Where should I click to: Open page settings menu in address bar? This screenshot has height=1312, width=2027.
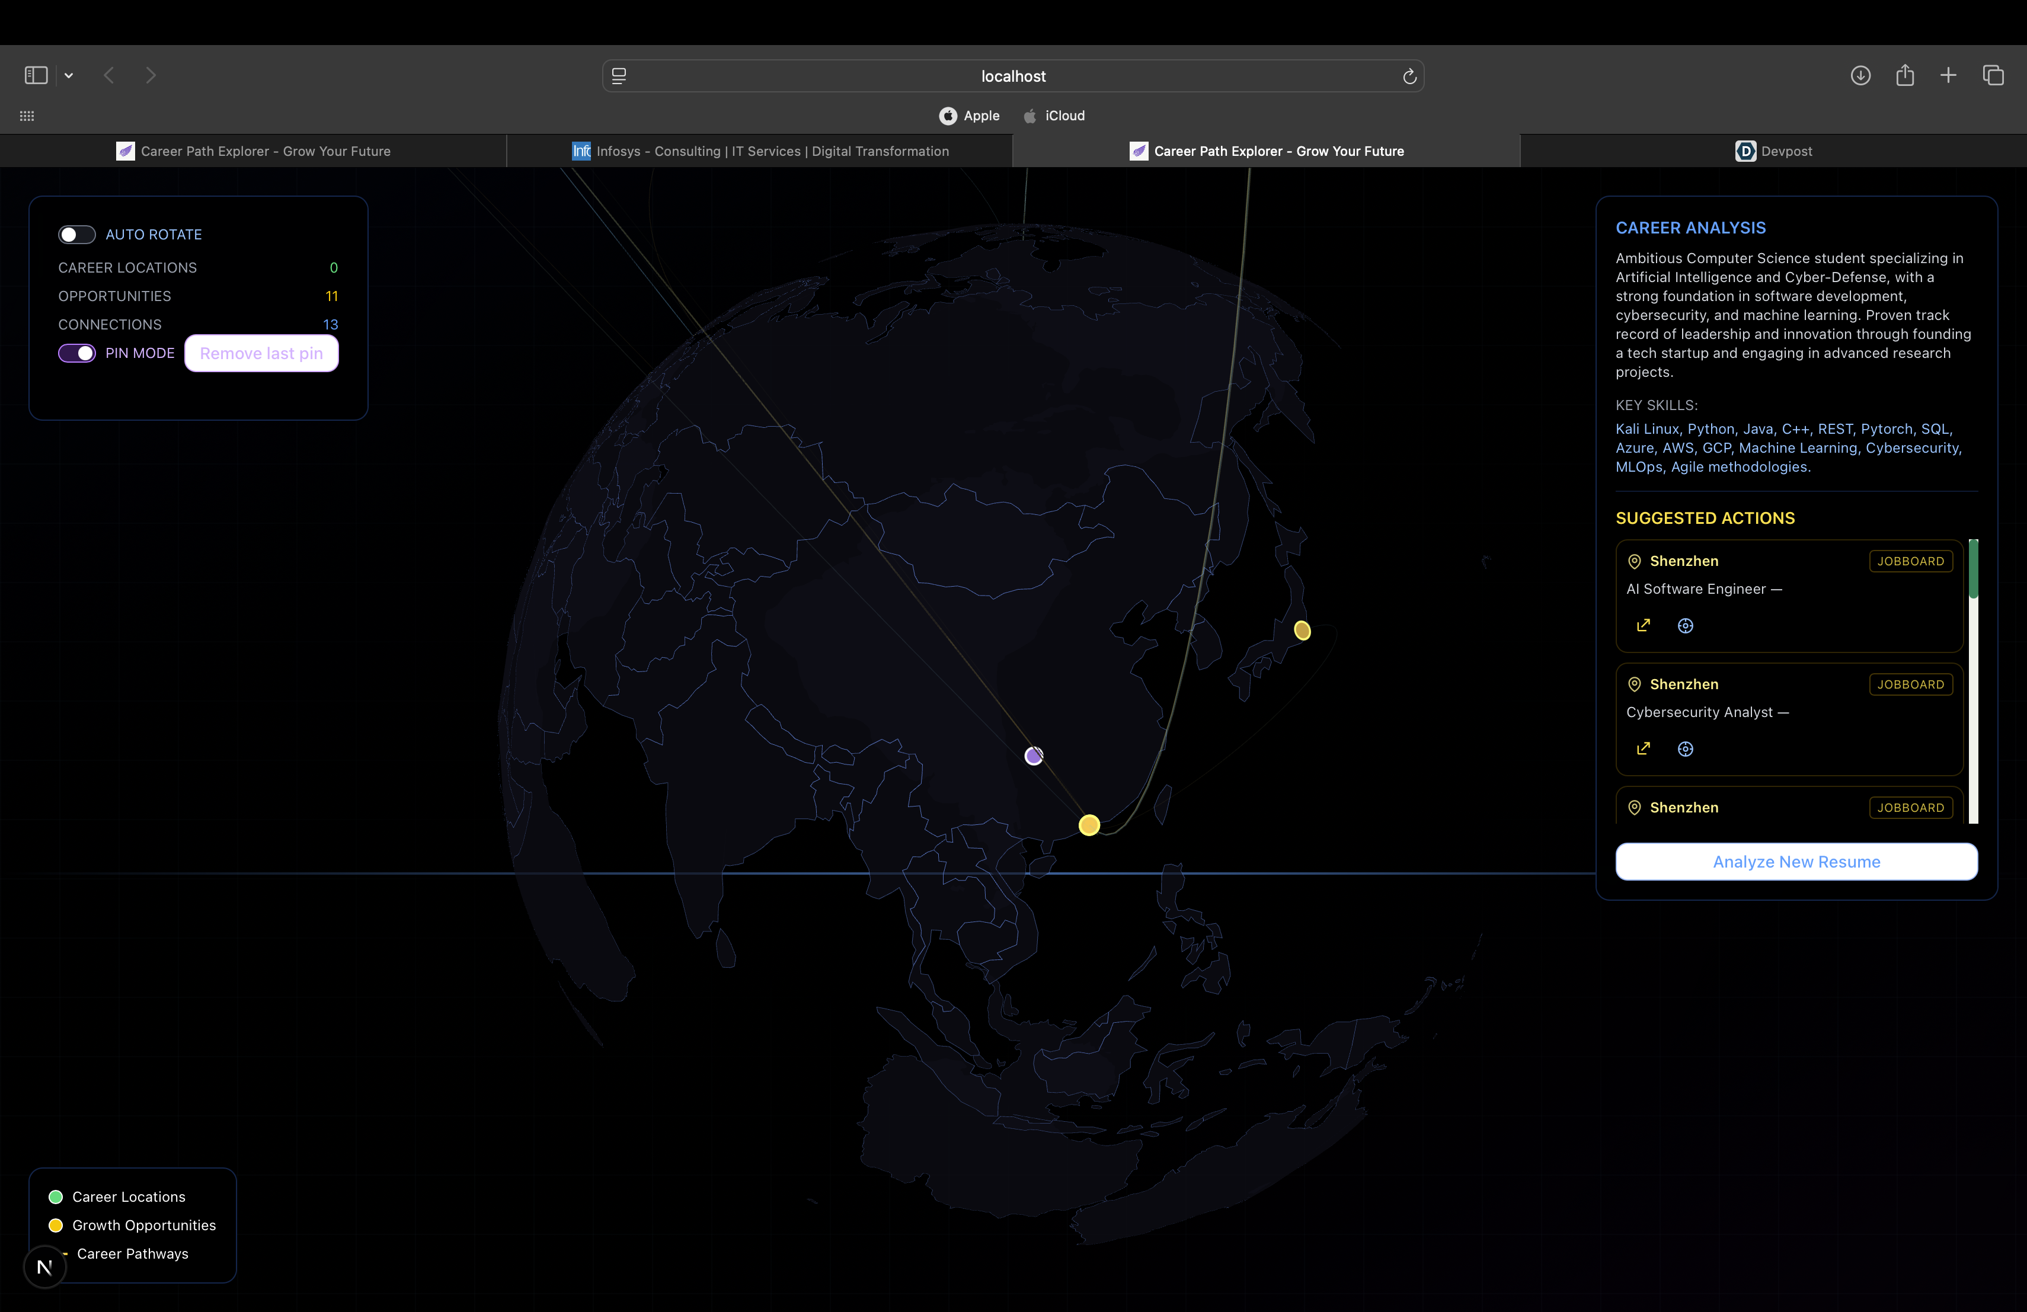click(x=619, y=76)
